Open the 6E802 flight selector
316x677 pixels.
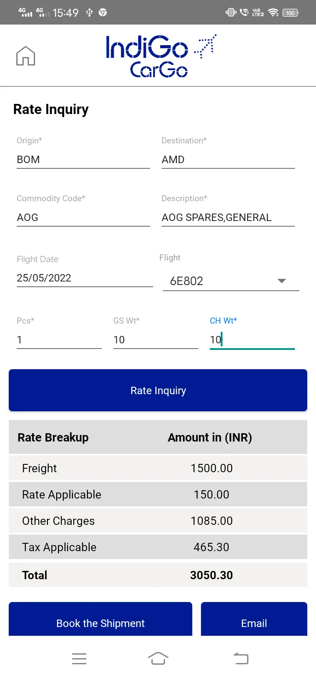(231, 281)
